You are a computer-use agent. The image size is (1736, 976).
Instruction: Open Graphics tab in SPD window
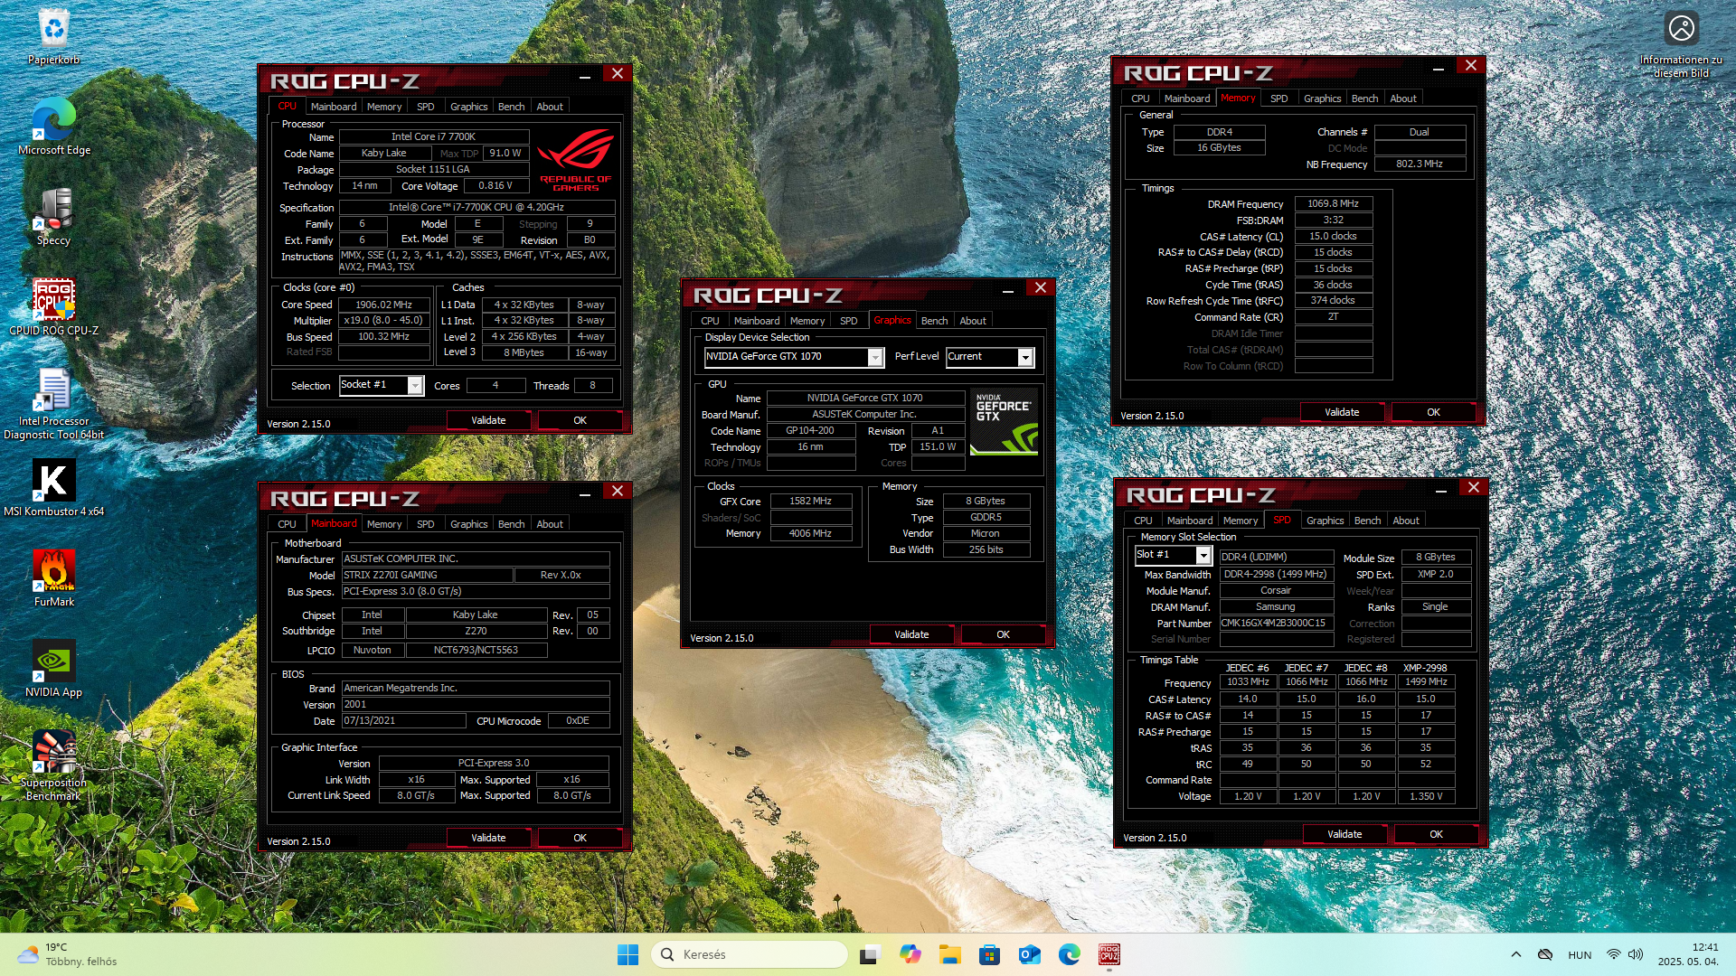tap(1325, 521)
